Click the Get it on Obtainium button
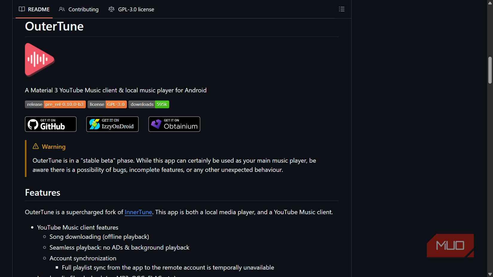This screenshot has height=277, width=493. [x=174, y=124]
